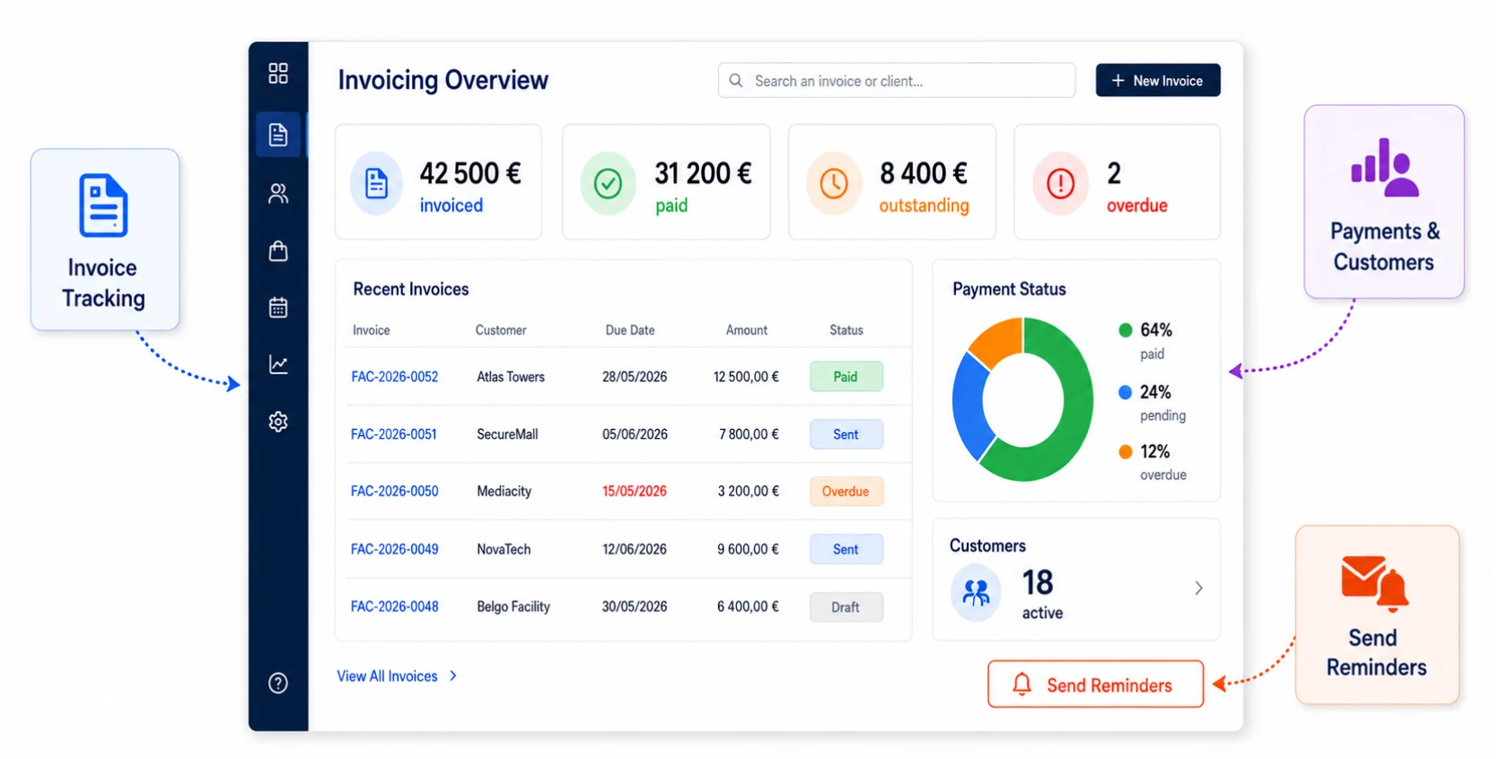Click the red overdue alert icon
1508x759 pixels.
pos(1060,184)
